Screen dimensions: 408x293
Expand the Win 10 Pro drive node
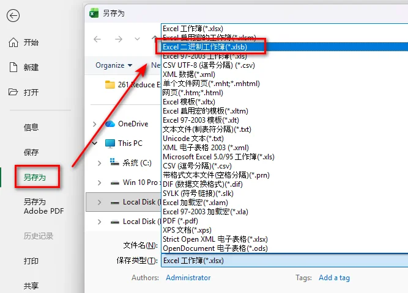[x=99, y=183]
